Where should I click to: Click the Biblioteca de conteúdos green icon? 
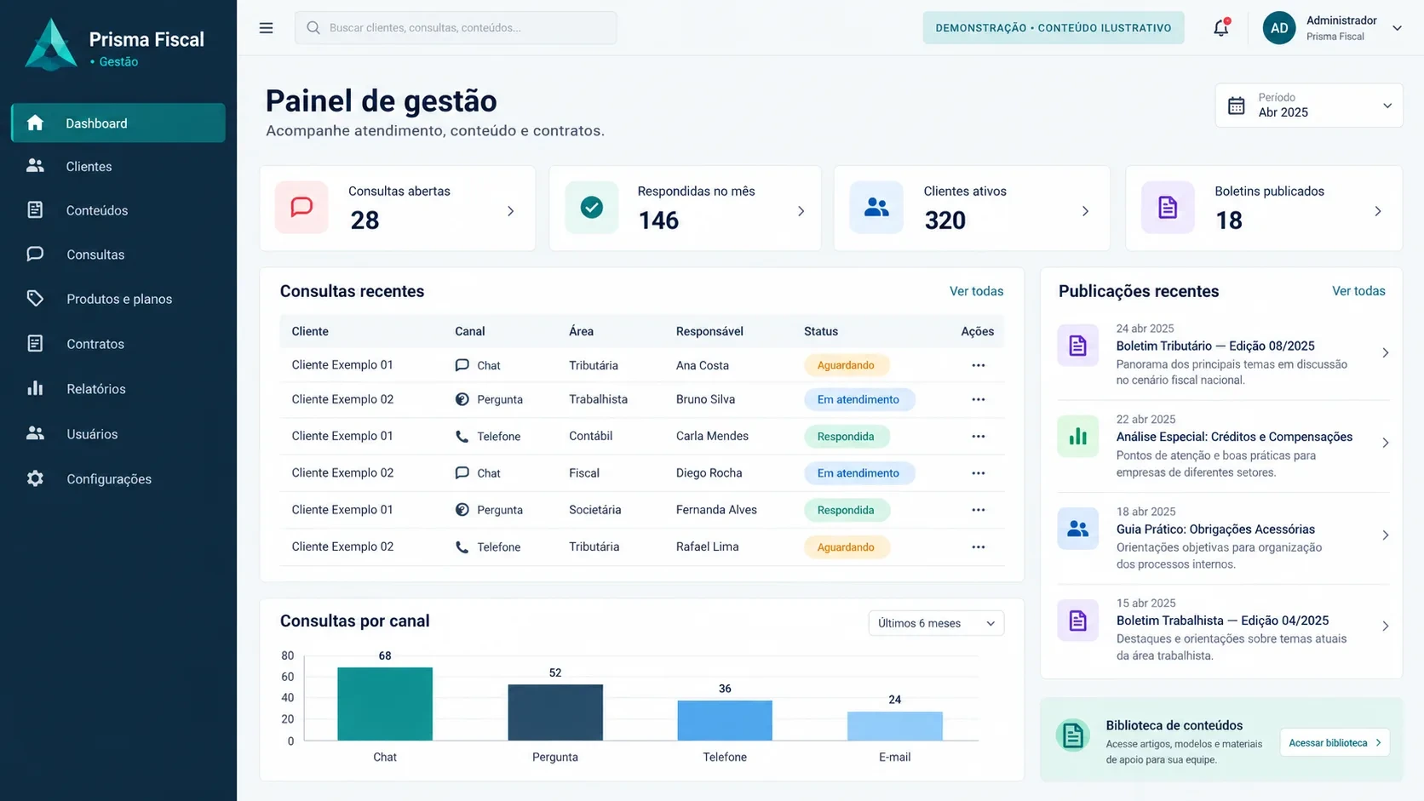click(1073, 735)
